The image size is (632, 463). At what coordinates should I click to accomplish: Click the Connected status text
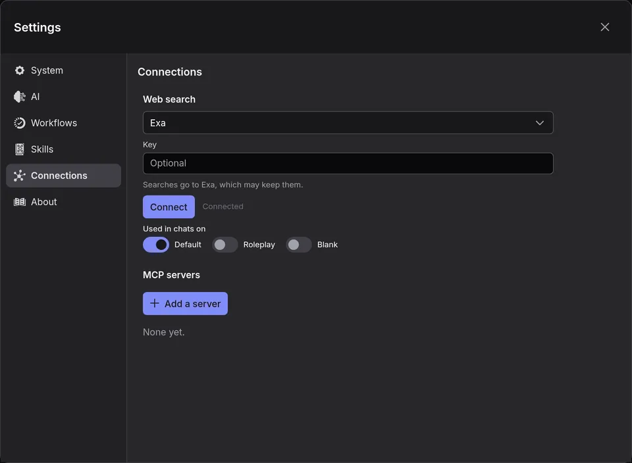coord(223,207)
